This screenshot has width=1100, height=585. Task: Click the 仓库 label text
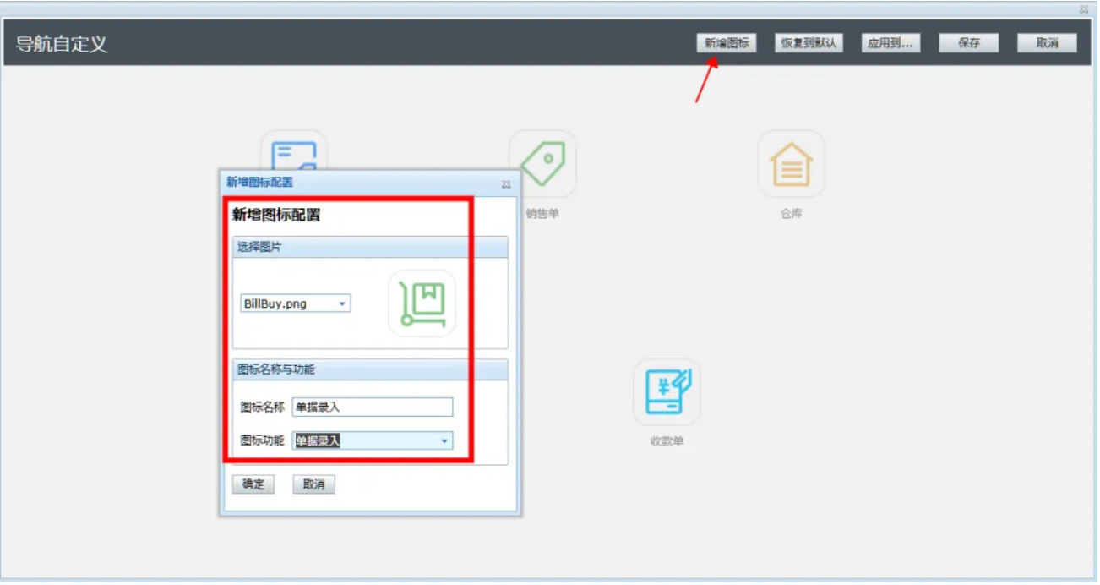tap(791, 214)
